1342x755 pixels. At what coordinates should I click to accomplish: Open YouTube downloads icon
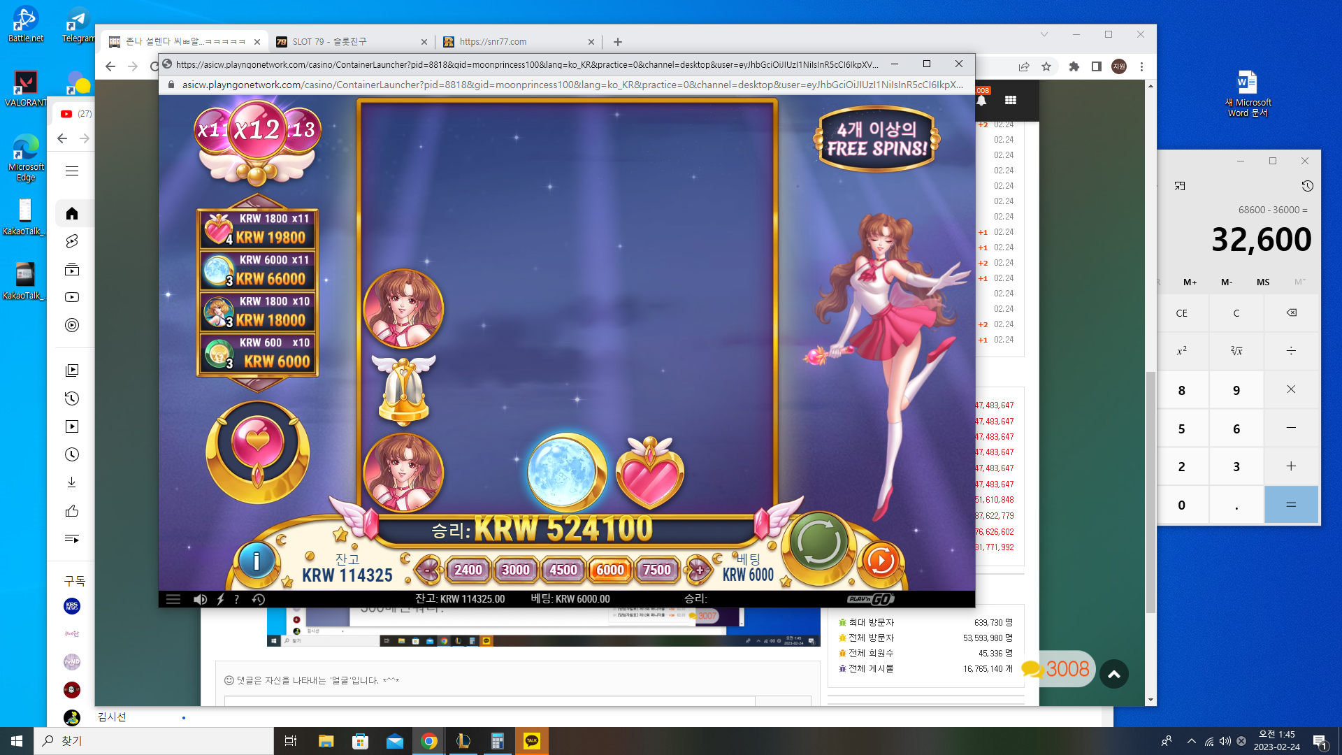tap(72, 482)
